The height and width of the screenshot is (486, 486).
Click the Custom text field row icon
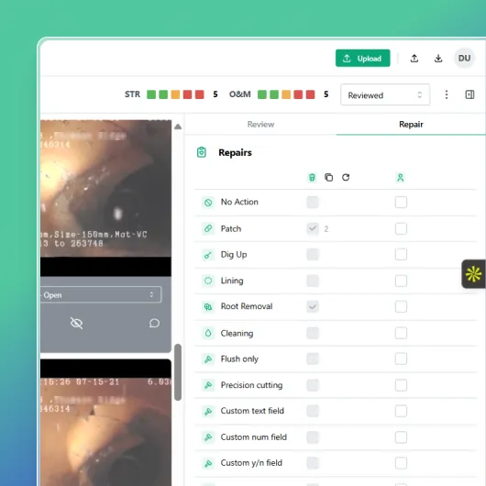pyautogui.click(x=208, y=411)
